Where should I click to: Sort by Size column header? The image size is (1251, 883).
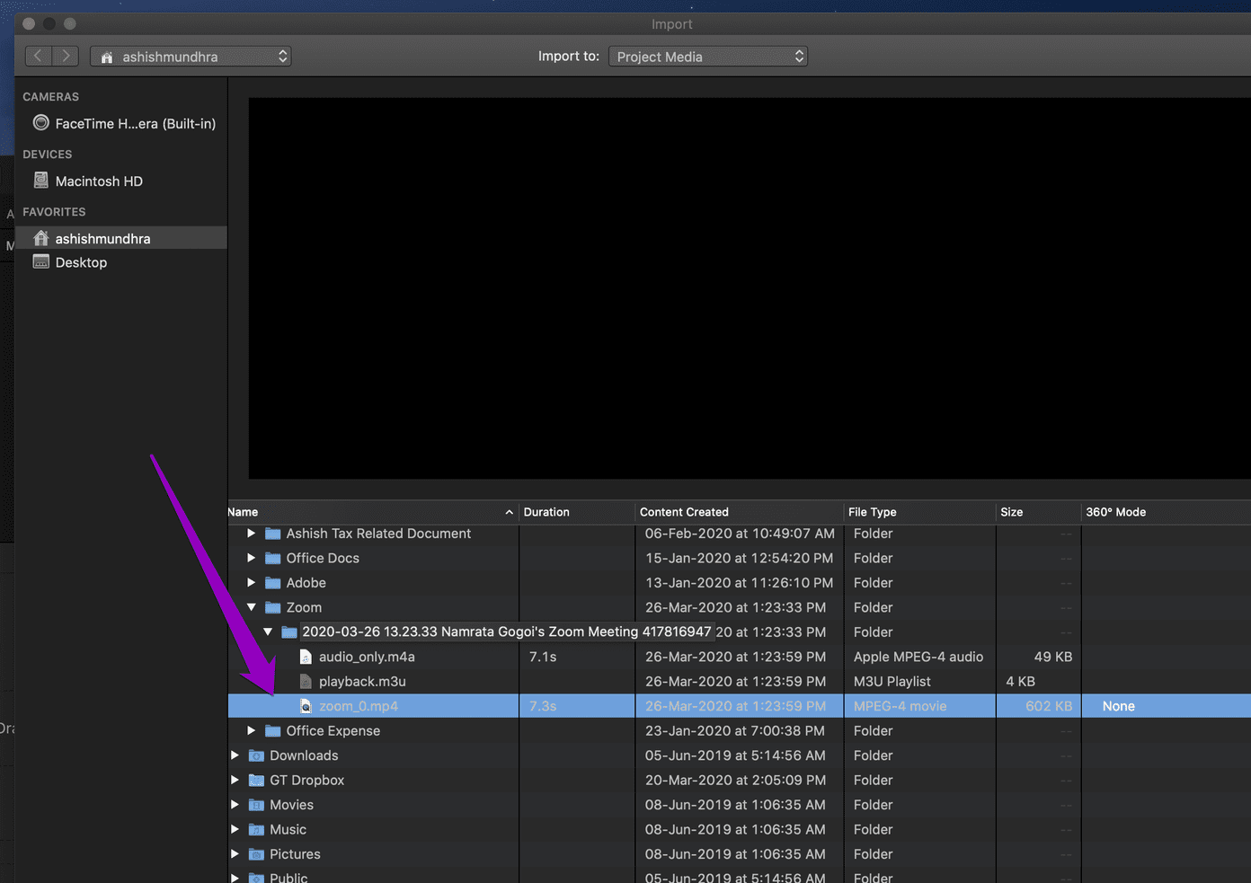tap(1038, 512)
